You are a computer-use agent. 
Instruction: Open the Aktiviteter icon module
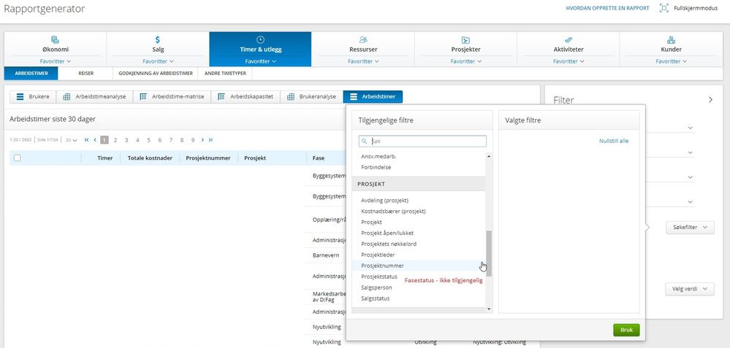point(569,45)
